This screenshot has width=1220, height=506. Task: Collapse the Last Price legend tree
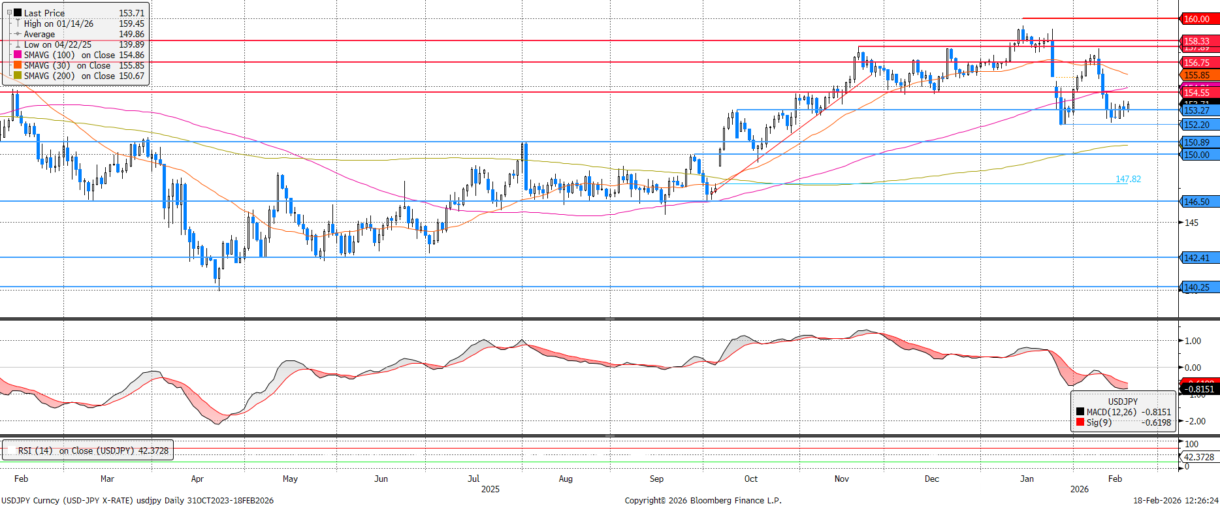(x=9, y=12)
